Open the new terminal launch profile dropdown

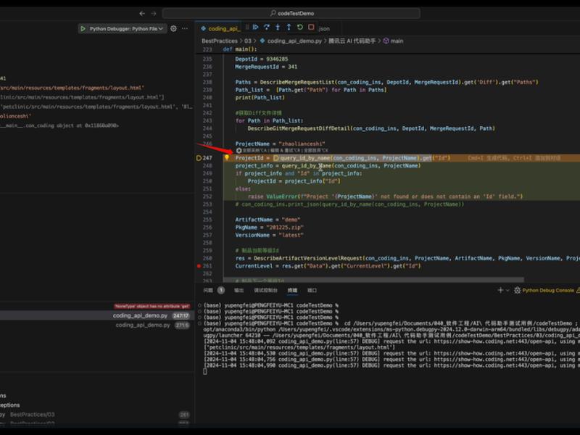point(507,291)
